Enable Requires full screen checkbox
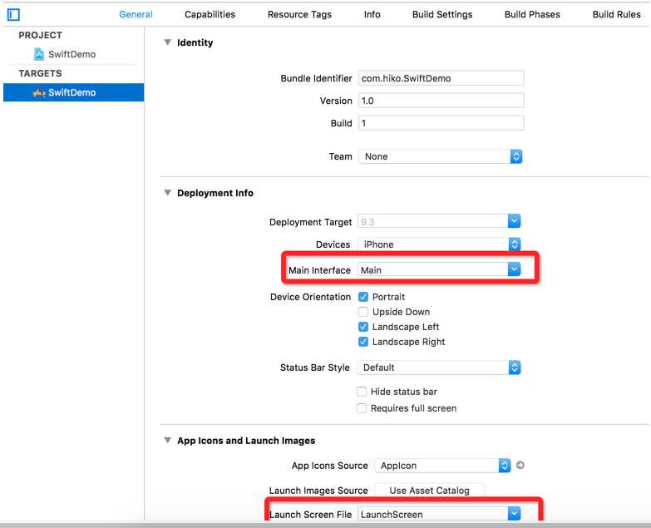 362,408
